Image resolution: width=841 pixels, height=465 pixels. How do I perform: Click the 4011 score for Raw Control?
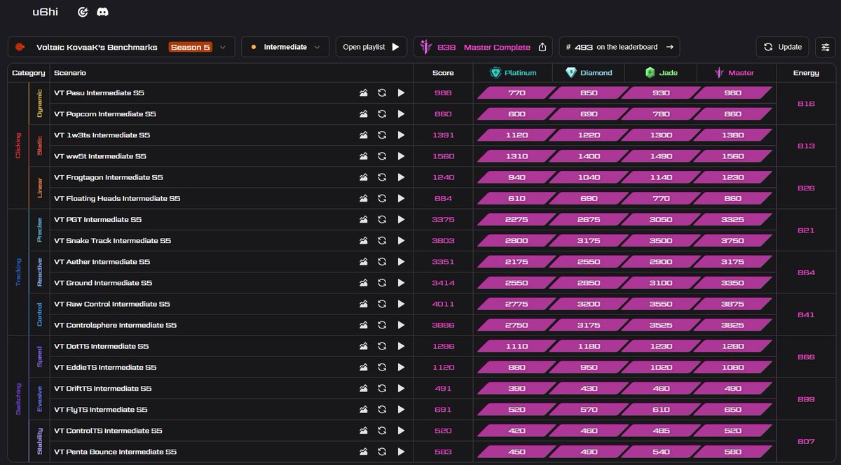point(443,304)
